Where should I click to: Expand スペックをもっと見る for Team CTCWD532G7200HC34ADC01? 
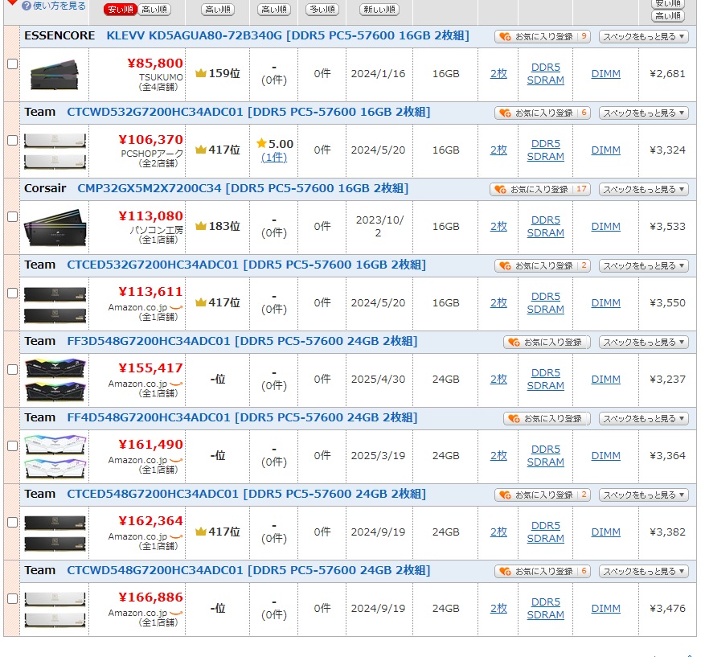[x=643, y=113]
